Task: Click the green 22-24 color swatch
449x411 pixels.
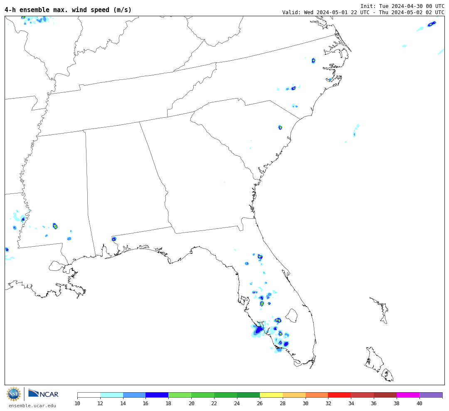Action: [226, 395]
